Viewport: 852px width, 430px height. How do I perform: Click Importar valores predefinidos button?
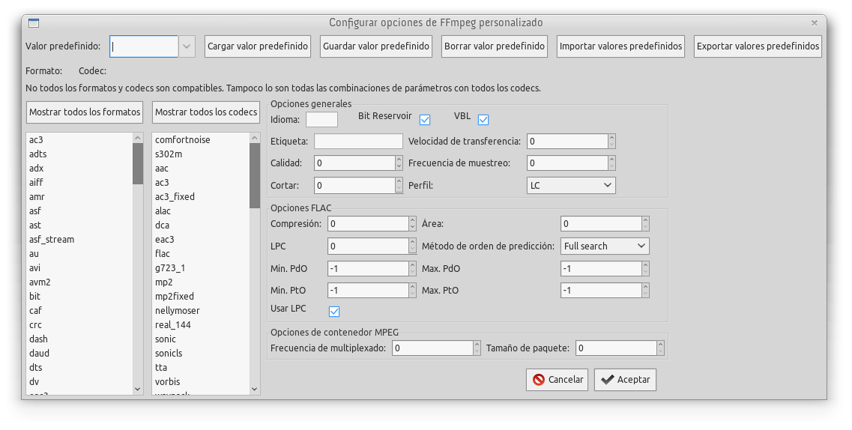point(620,46)
